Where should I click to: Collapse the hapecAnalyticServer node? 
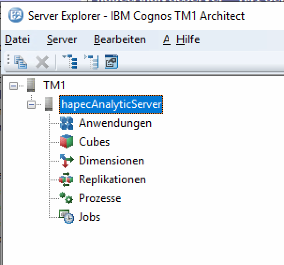(x=31, y=105)
